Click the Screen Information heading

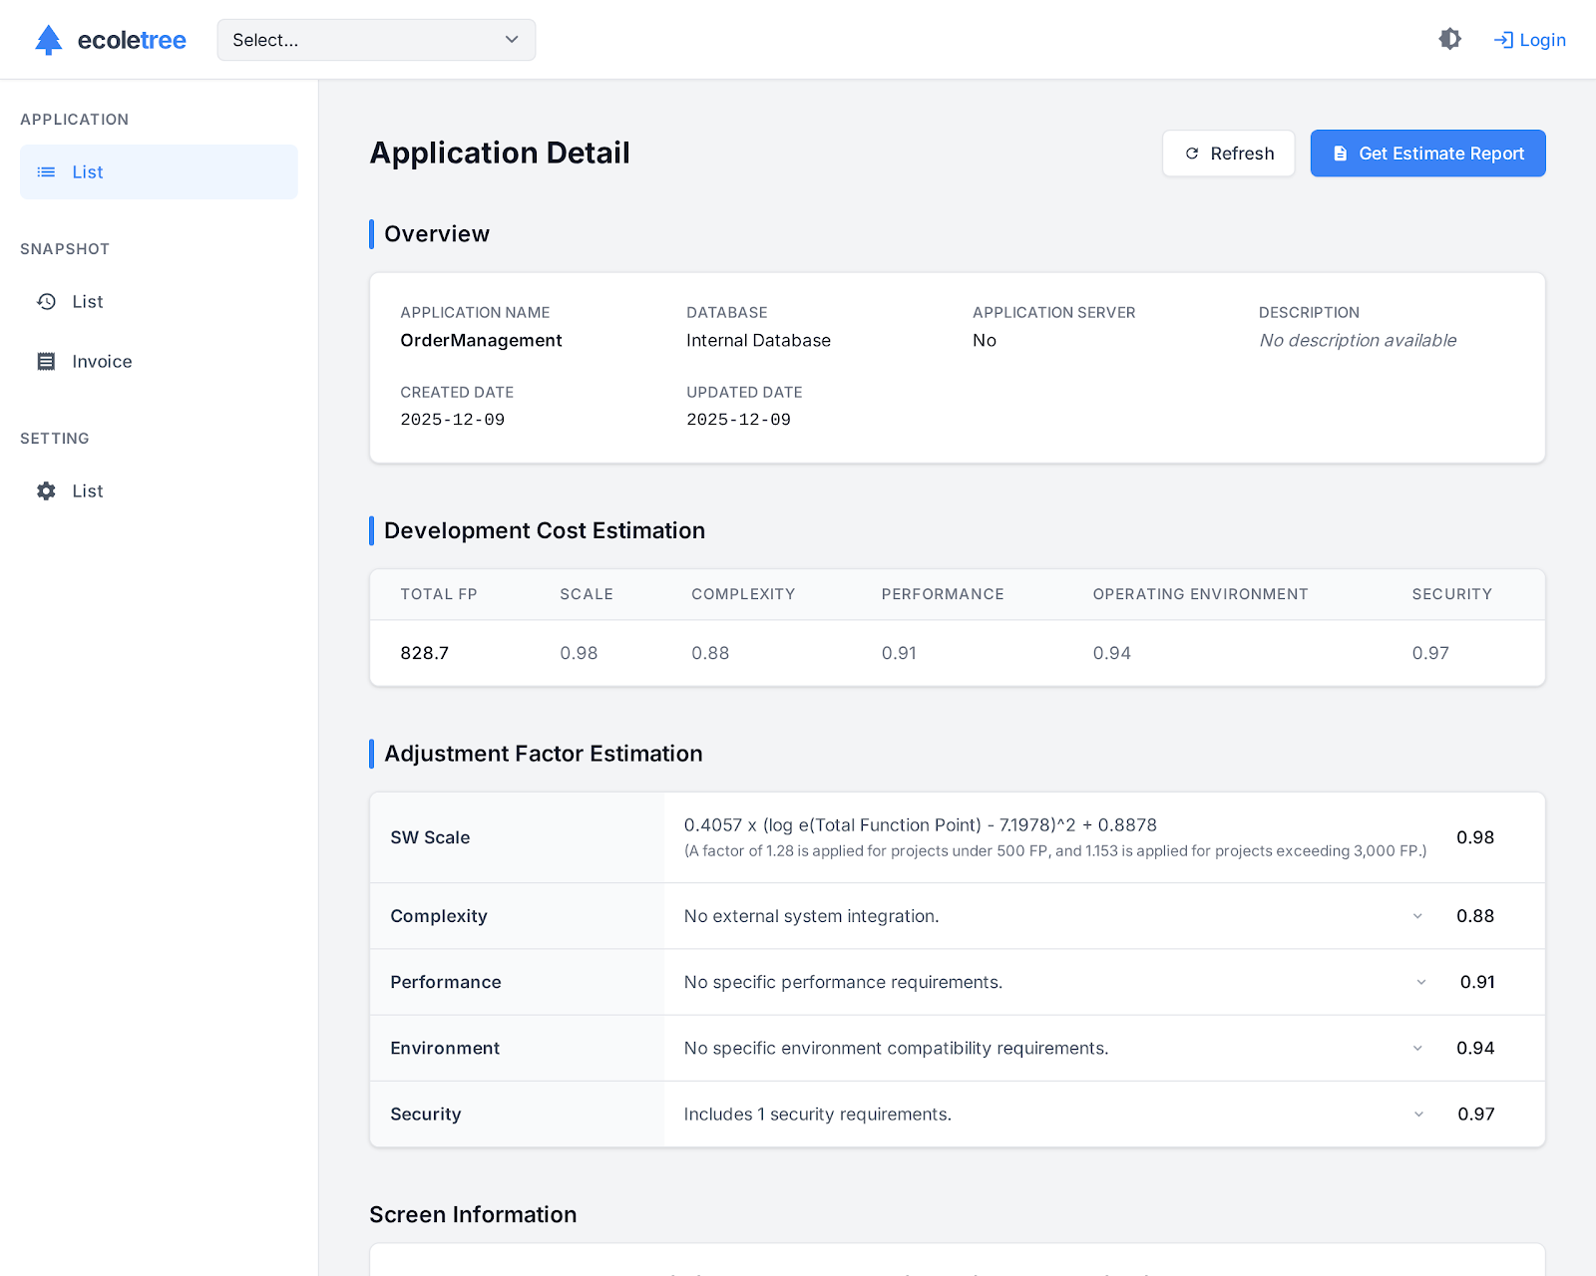coord(473,1214)
